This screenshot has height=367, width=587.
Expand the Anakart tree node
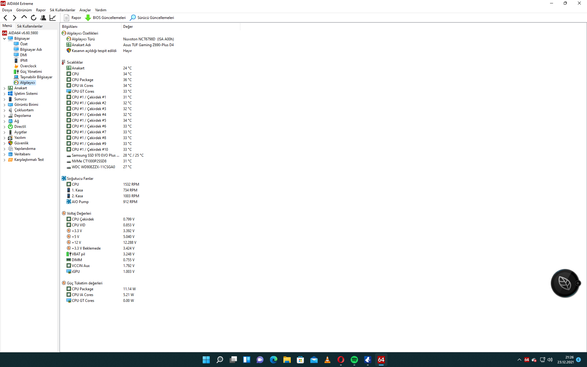point(4,88)
